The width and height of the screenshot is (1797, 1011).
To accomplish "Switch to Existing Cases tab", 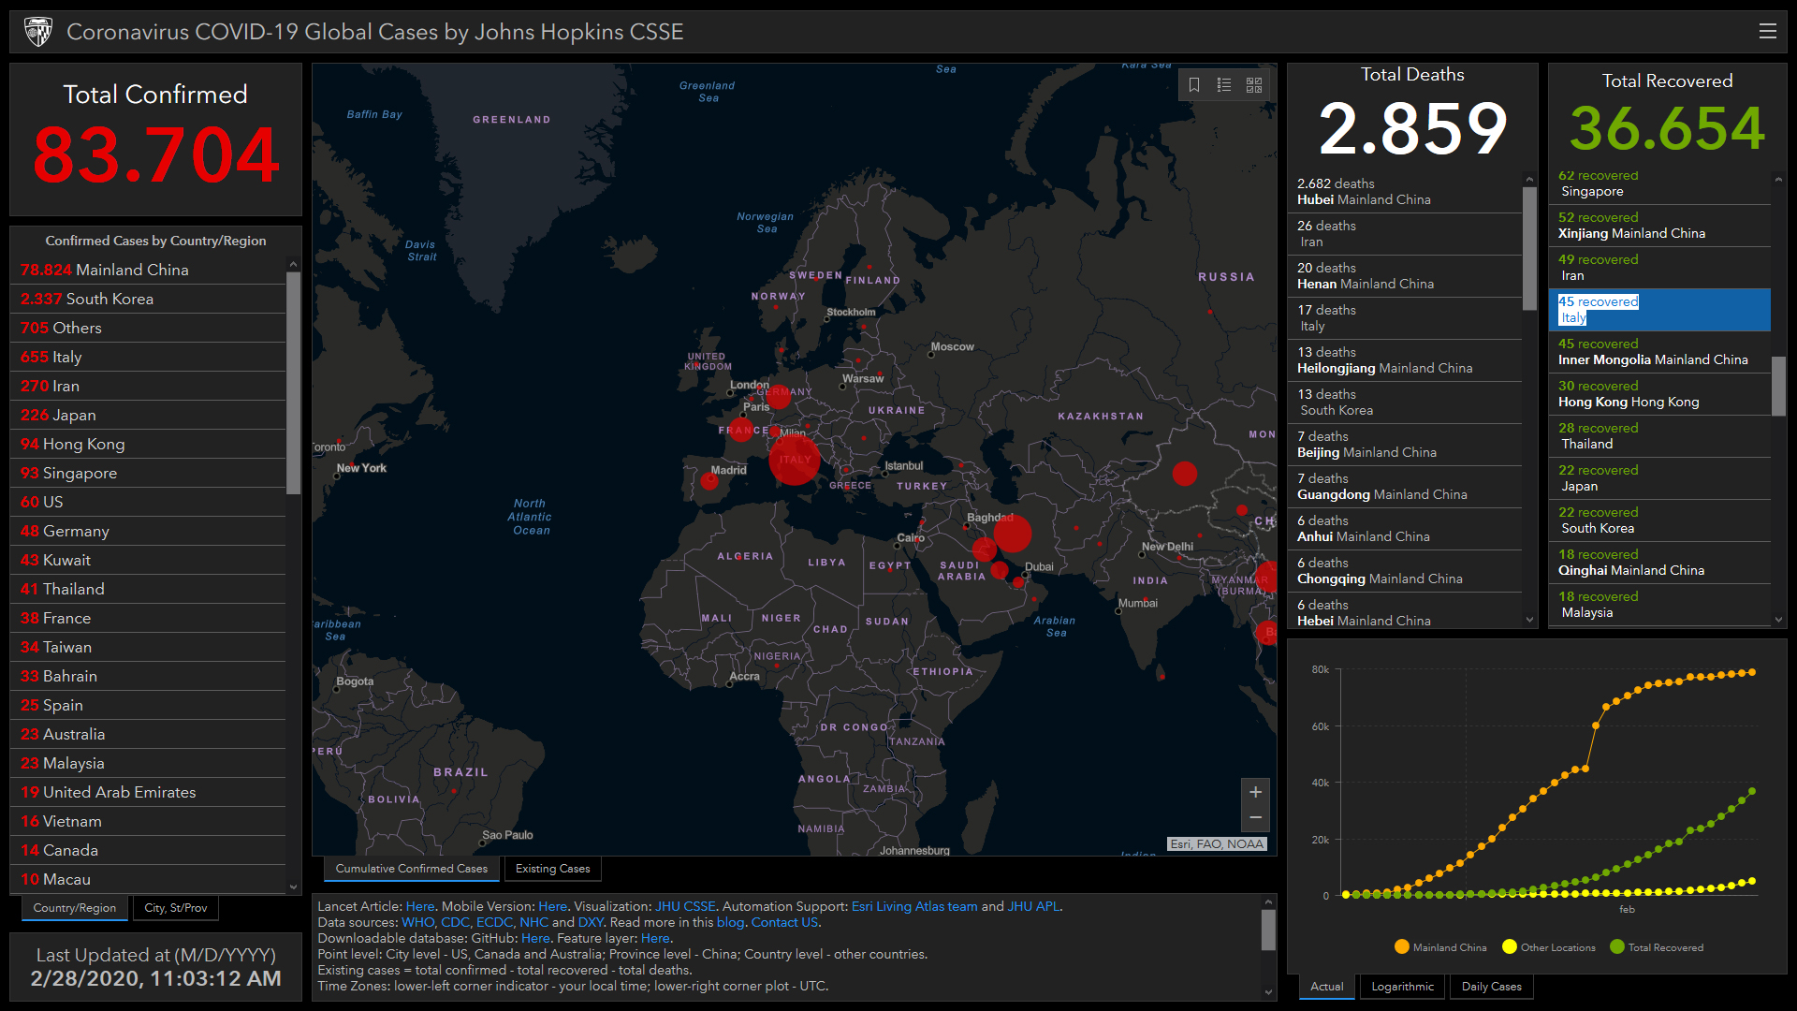I will pyautogui.click(x=553, y=869).
